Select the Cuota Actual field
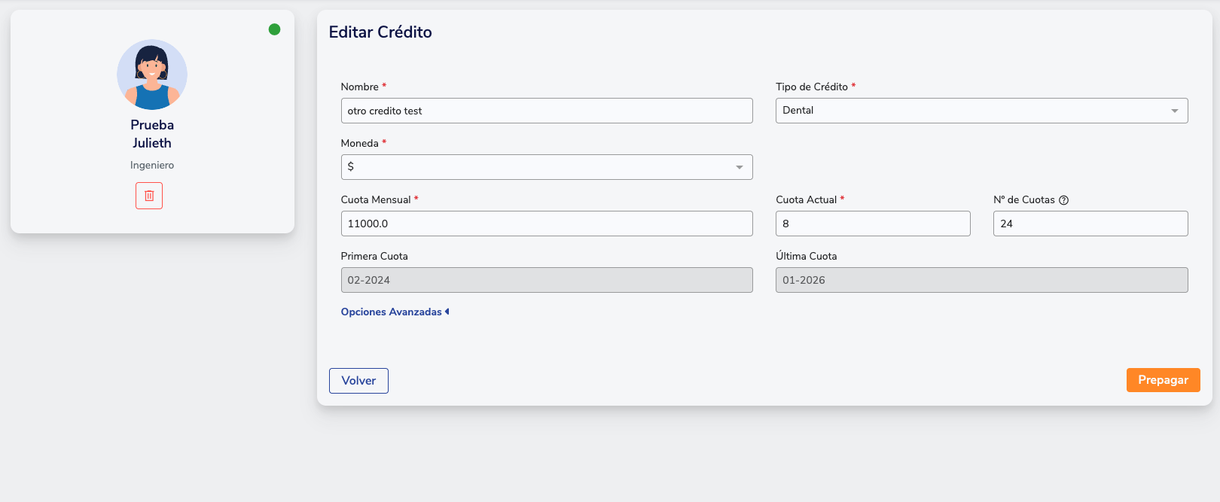Screen dimensions: 1220x502 point(873,224)
